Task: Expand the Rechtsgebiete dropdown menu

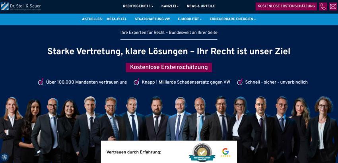Action: (138, 6)
